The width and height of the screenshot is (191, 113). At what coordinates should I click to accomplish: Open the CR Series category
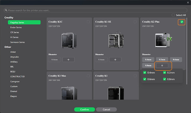[15, 32]
